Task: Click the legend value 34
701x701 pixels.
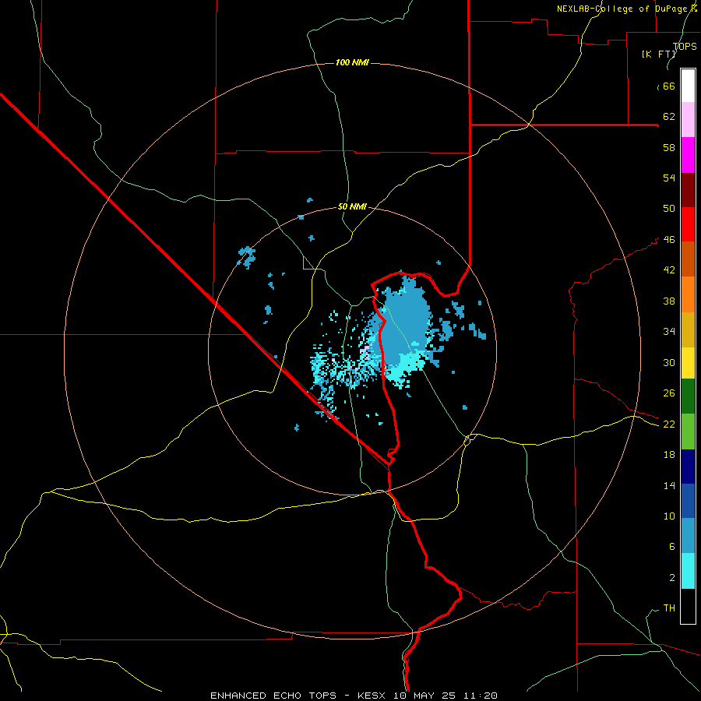Action: (669, 332)
